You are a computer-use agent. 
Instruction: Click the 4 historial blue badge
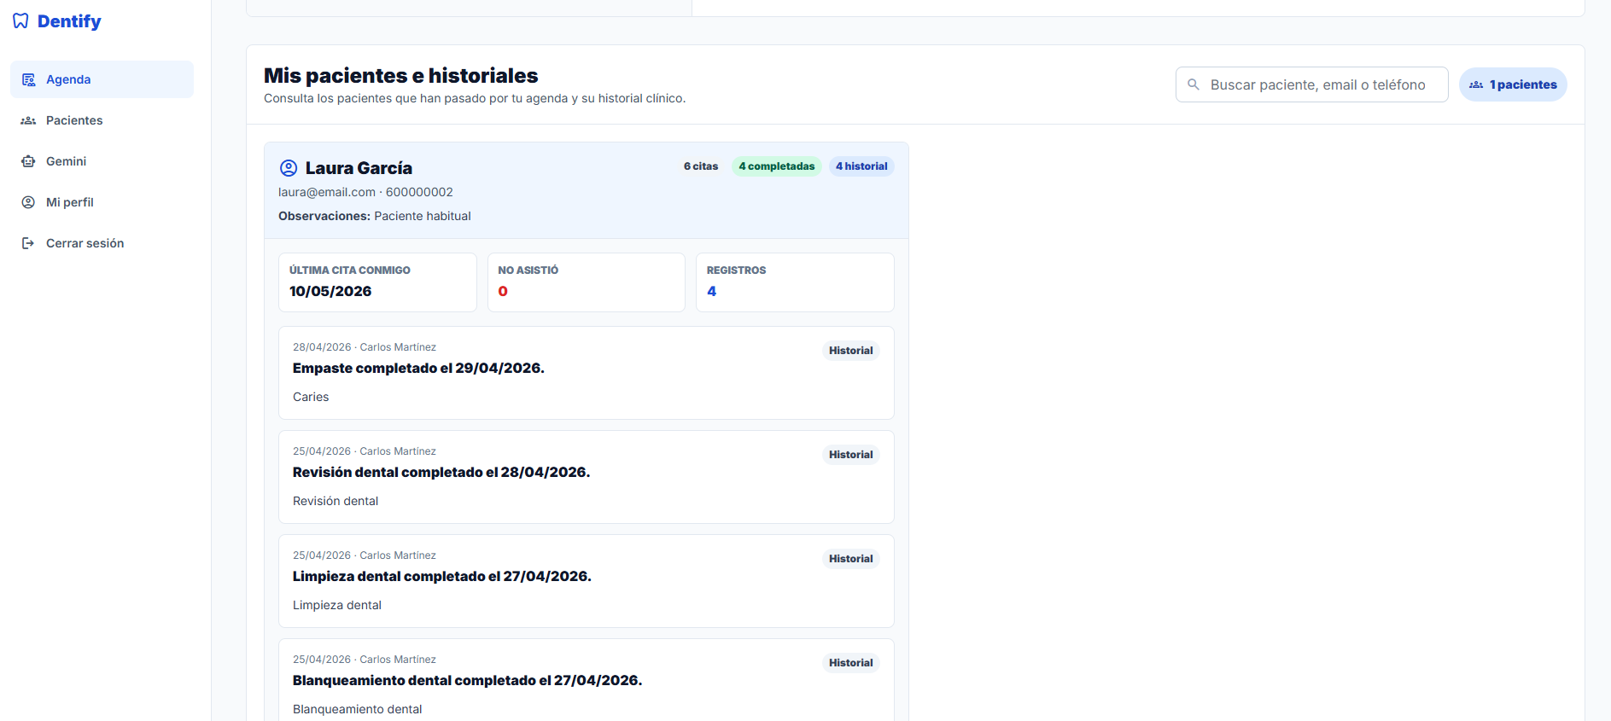861,166
